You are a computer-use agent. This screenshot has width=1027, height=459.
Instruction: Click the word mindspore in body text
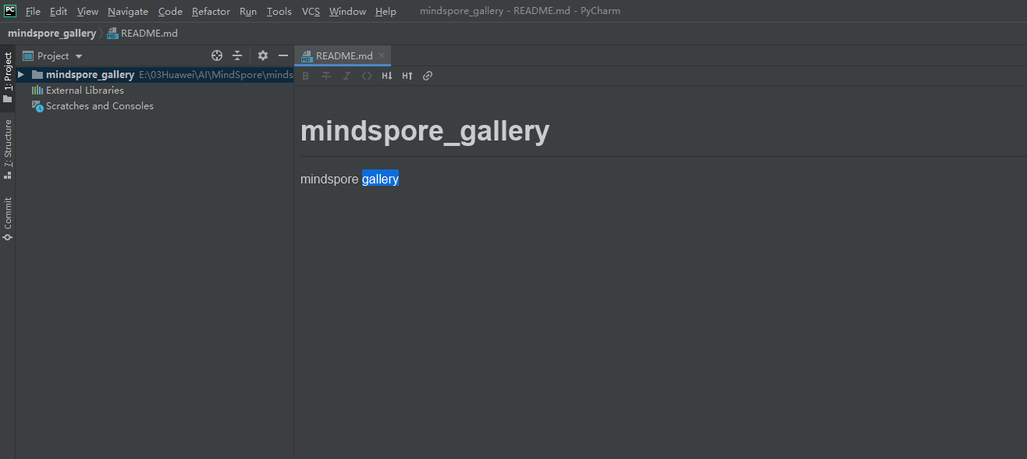[x=329, y=179]
